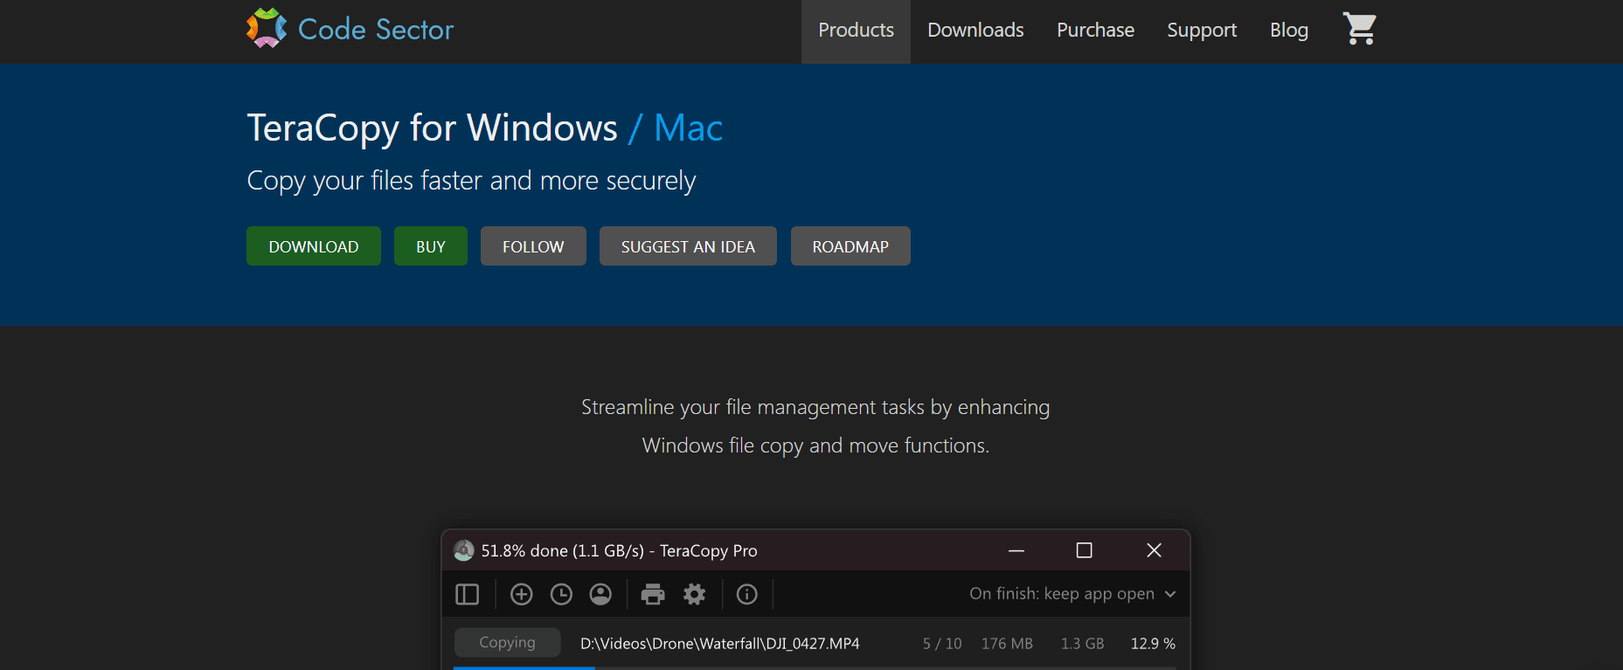
Task: Open the shopping cart icon
Action: pos(1359,29)
